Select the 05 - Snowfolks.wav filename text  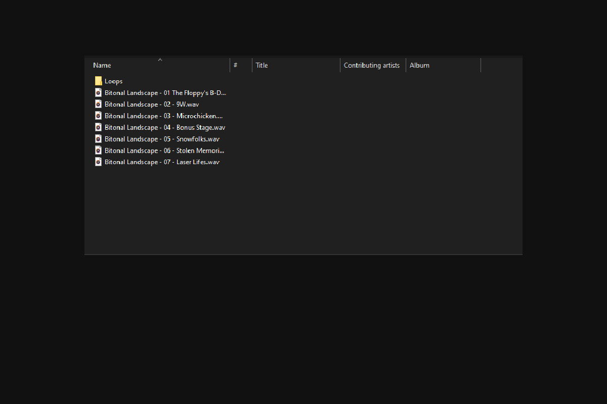point(162,139)
